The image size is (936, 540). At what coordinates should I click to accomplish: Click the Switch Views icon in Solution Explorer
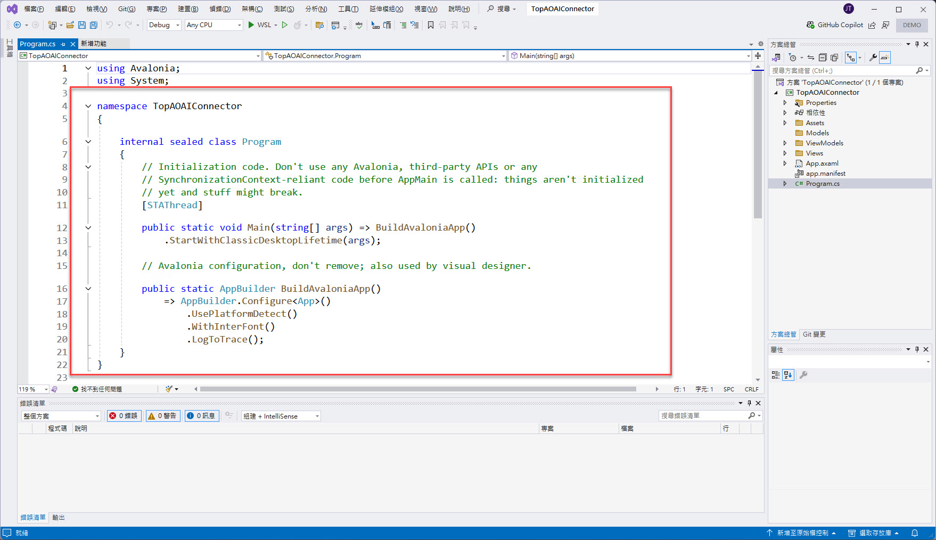[777, 58]
